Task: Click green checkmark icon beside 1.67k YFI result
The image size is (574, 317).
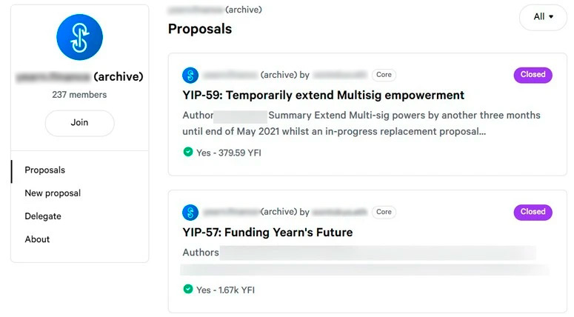Action: [188, 289]
